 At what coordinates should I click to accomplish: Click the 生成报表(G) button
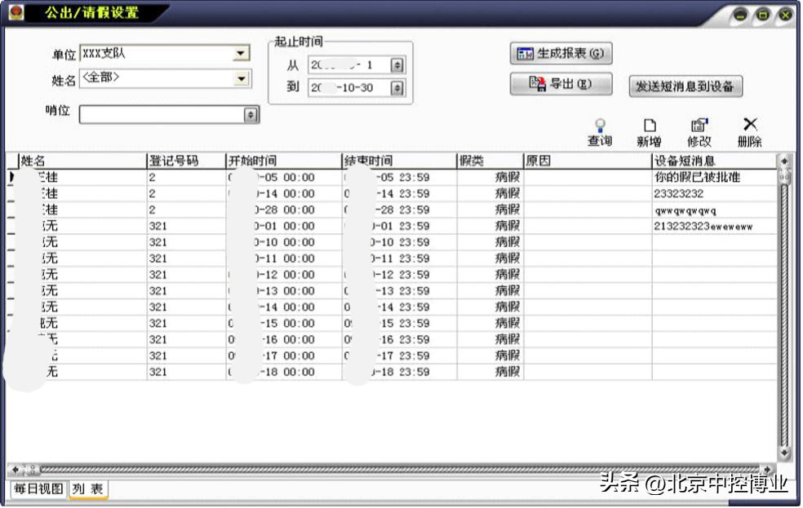click(x=563, y=52)
